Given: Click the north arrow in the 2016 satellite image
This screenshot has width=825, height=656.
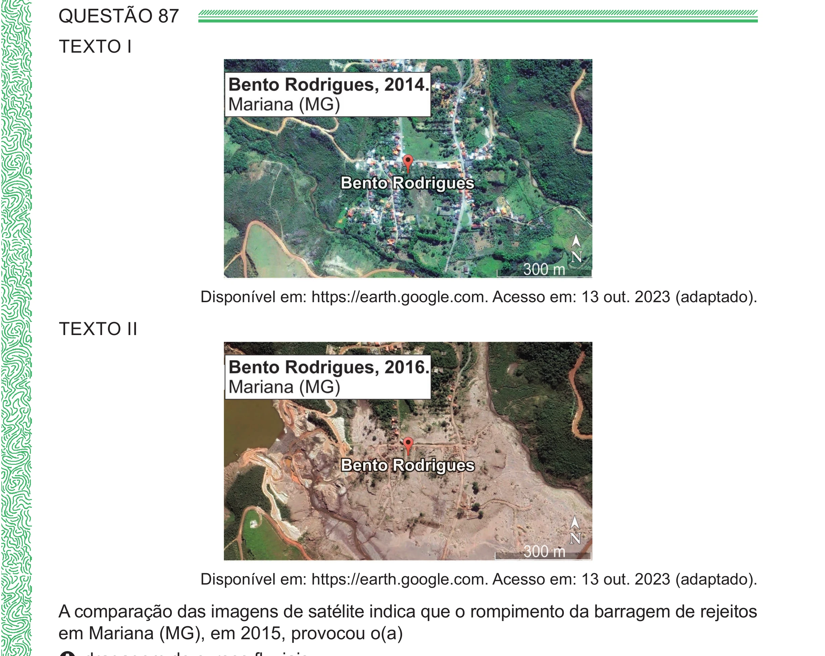Looking at the screenshot, I should coord(575,531).
